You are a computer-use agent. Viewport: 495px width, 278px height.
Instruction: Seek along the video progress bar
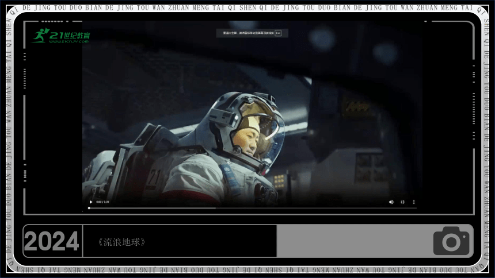click(253, 208)
